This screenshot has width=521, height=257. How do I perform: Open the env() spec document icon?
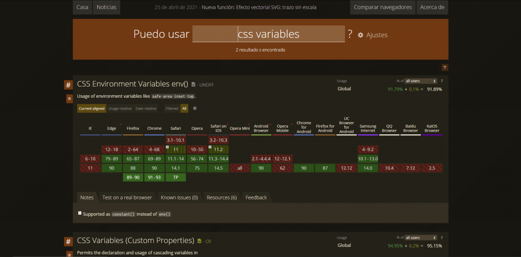(193, 84)
